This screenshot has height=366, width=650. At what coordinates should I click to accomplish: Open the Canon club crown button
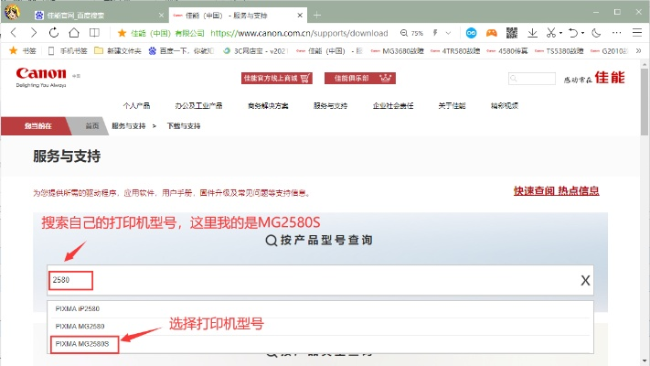pos(360,78)
